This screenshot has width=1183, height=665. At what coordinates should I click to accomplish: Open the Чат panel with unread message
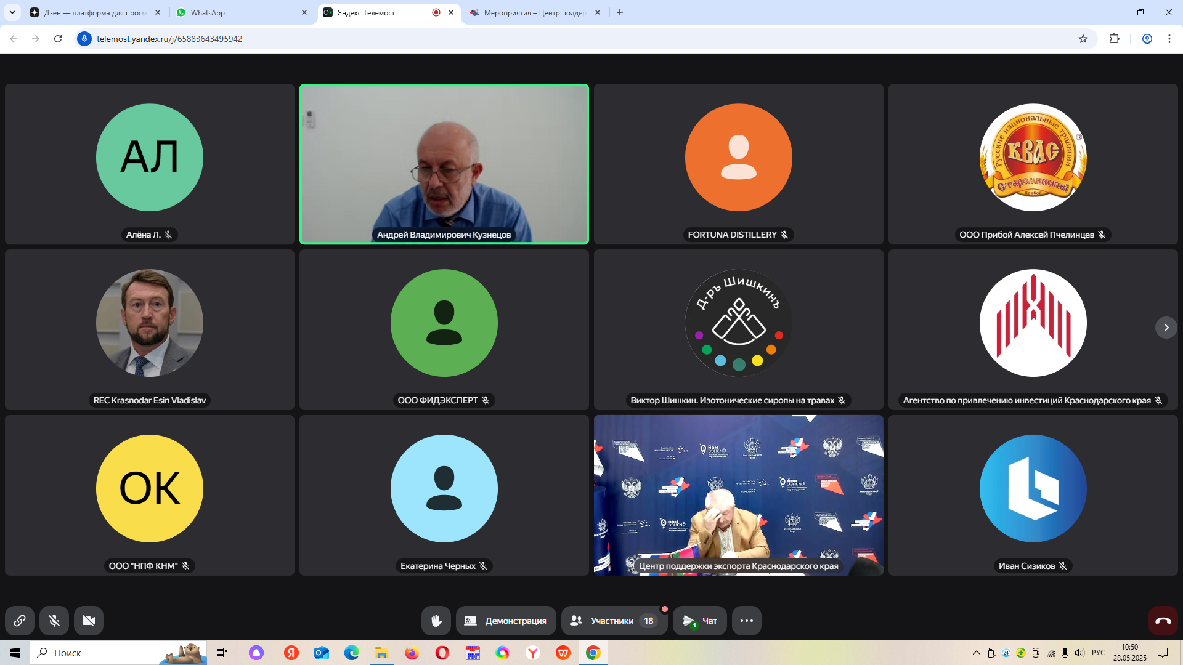tap(699, 621)
